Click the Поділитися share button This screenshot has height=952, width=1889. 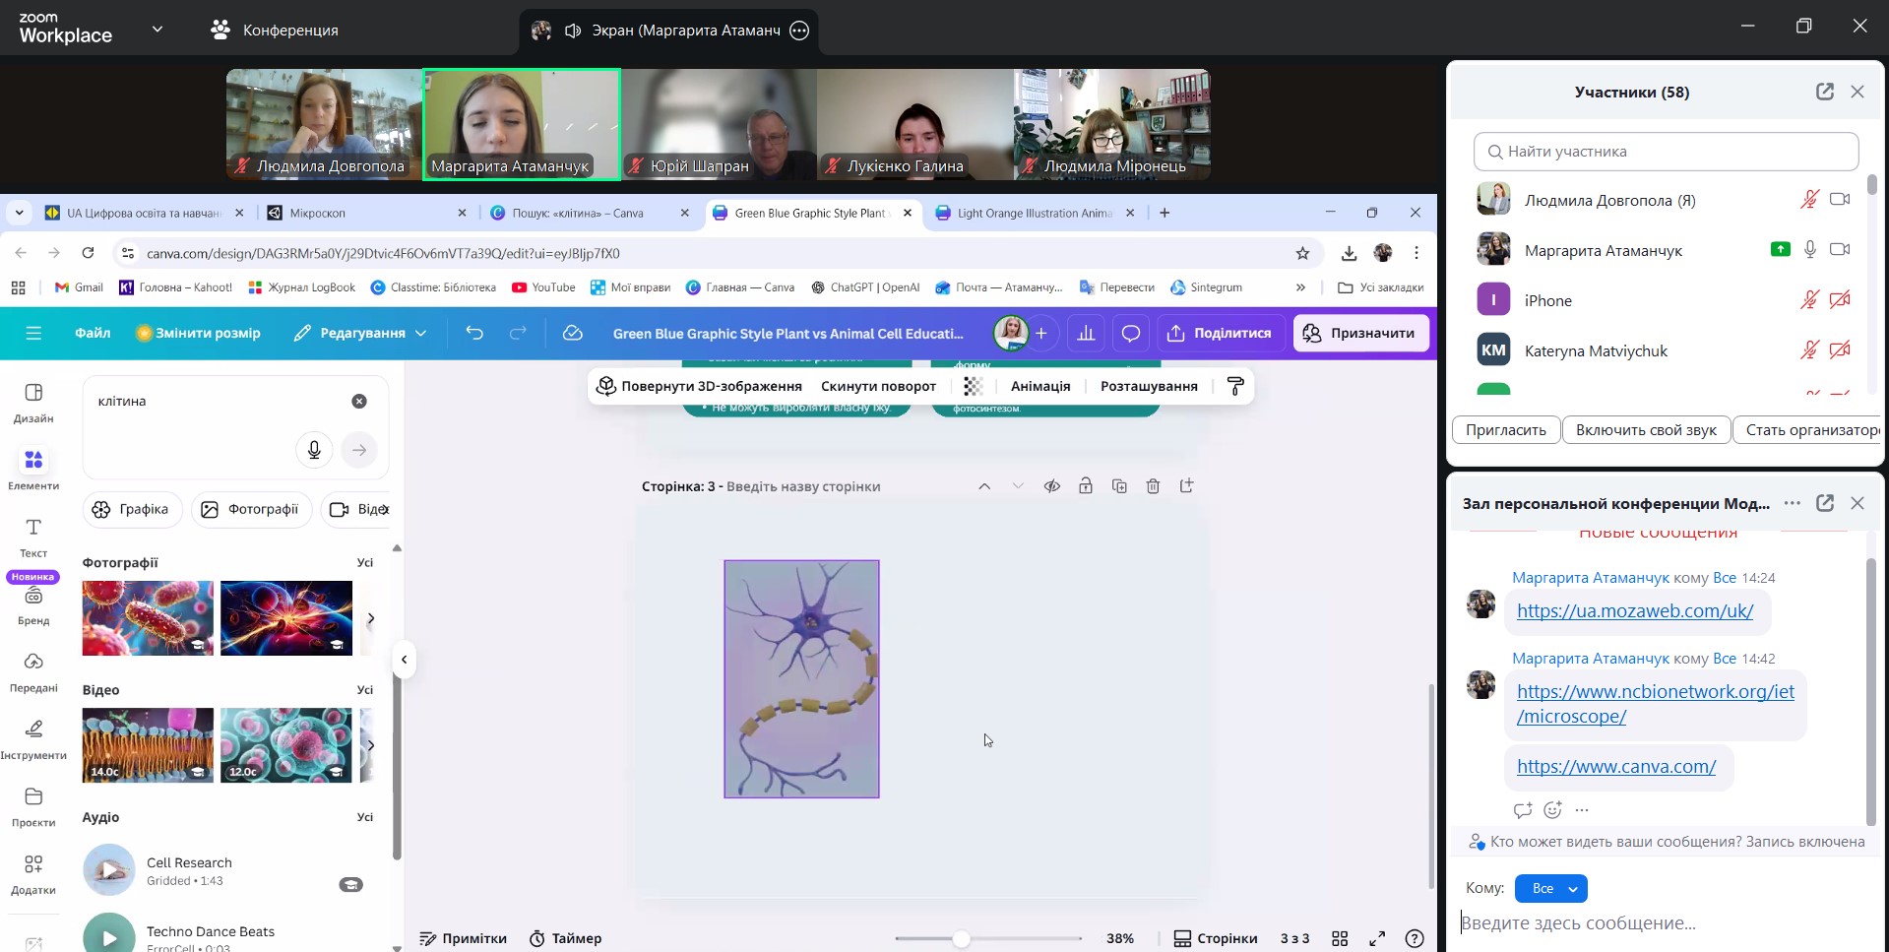(1220, 334)
